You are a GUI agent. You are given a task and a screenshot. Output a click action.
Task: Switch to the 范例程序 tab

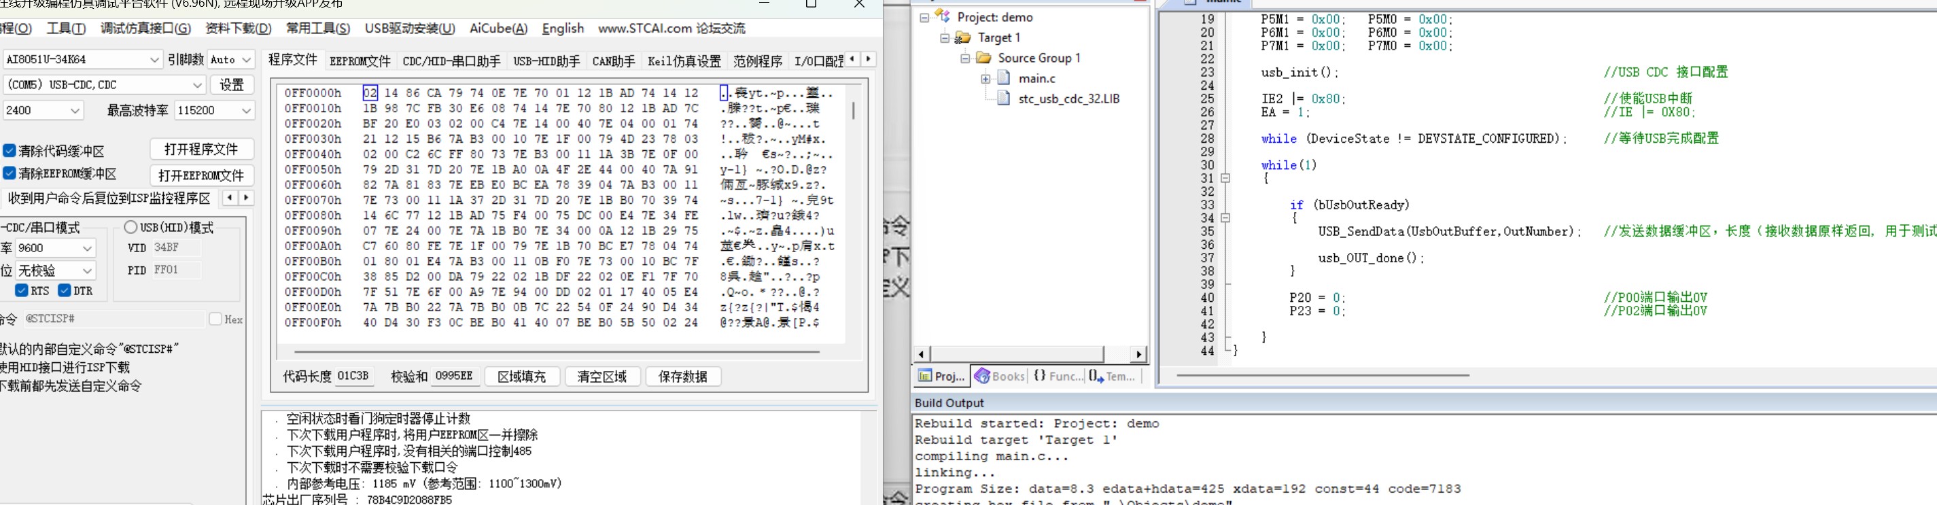coord(758,61)
